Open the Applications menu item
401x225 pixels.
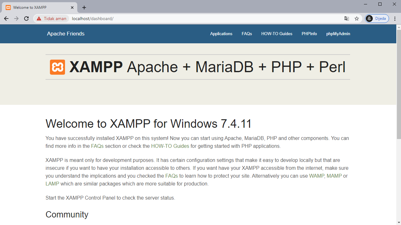pyautogui.click(x=221, y=34)
